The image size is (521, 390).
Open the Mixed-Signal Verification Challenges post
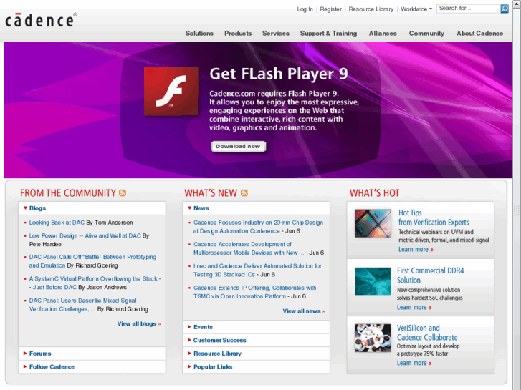(x=82, y=305)
